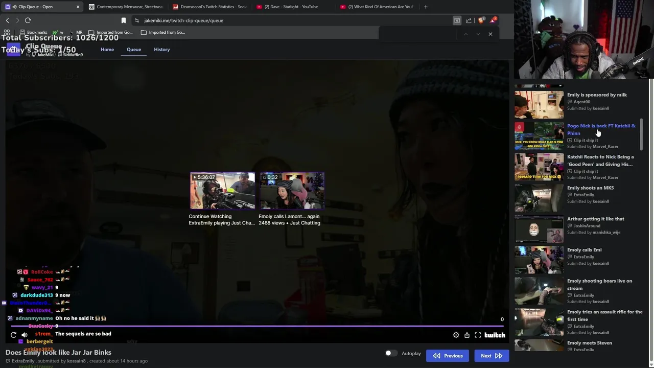Click the notification icon beside the Brave shields

(493, 20)
